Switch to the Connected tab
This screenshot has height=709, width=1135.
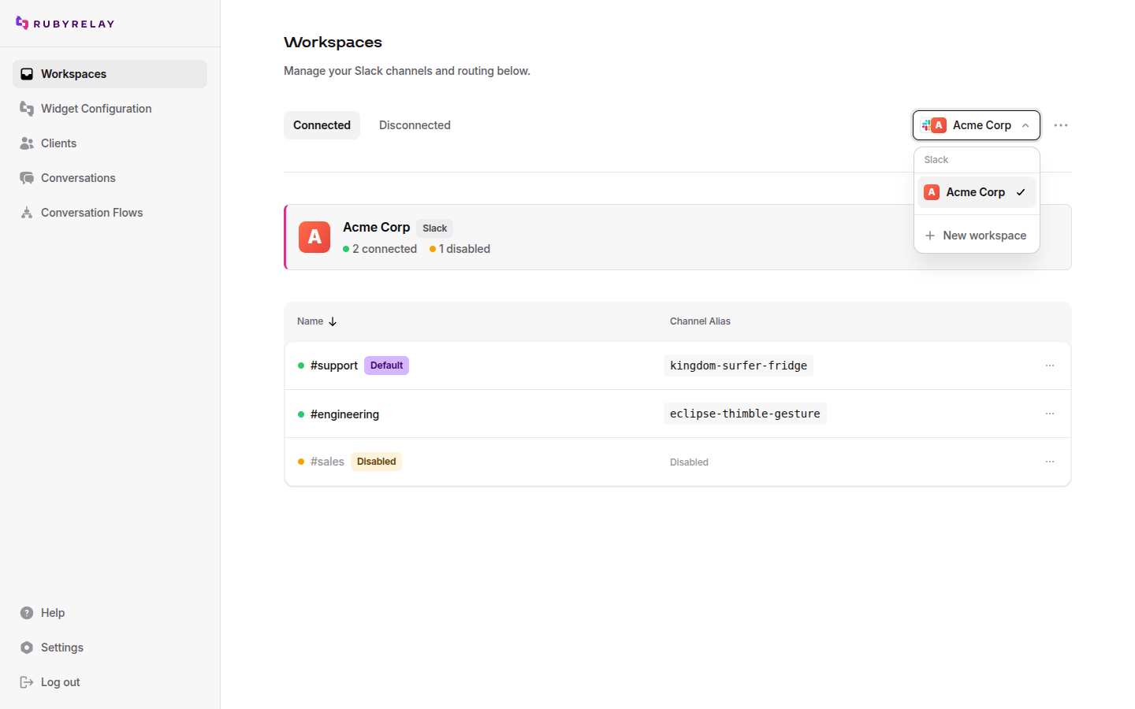[x=322, y=125]
